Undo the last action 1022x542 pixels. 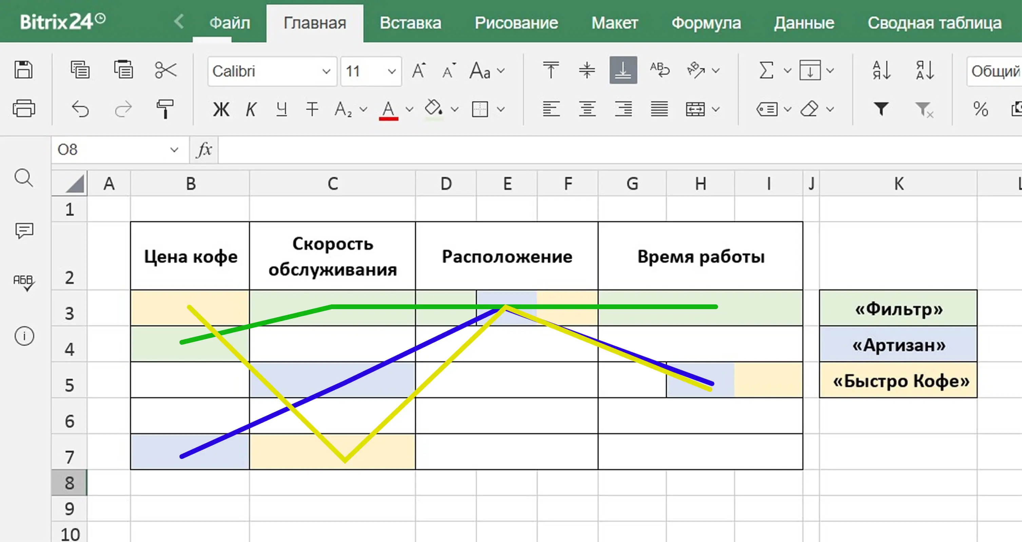pos(80,109)
